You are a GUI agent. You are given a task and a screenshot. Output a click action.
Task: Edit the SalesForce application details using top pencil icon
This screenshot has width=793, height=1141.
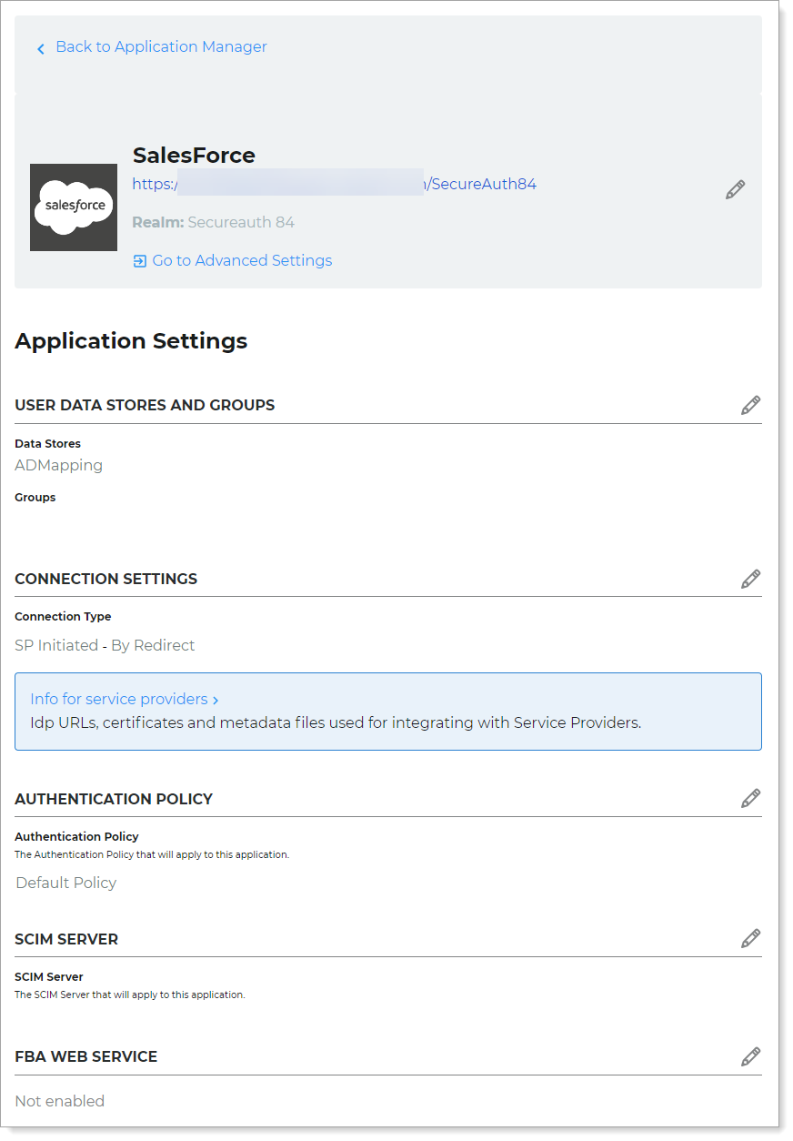[735, 188]
